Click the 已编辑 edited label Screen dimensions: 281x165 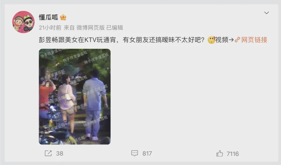tap(115, 28)
